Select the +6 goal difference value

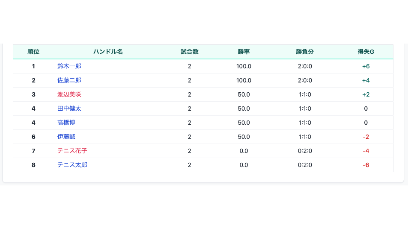366,66
